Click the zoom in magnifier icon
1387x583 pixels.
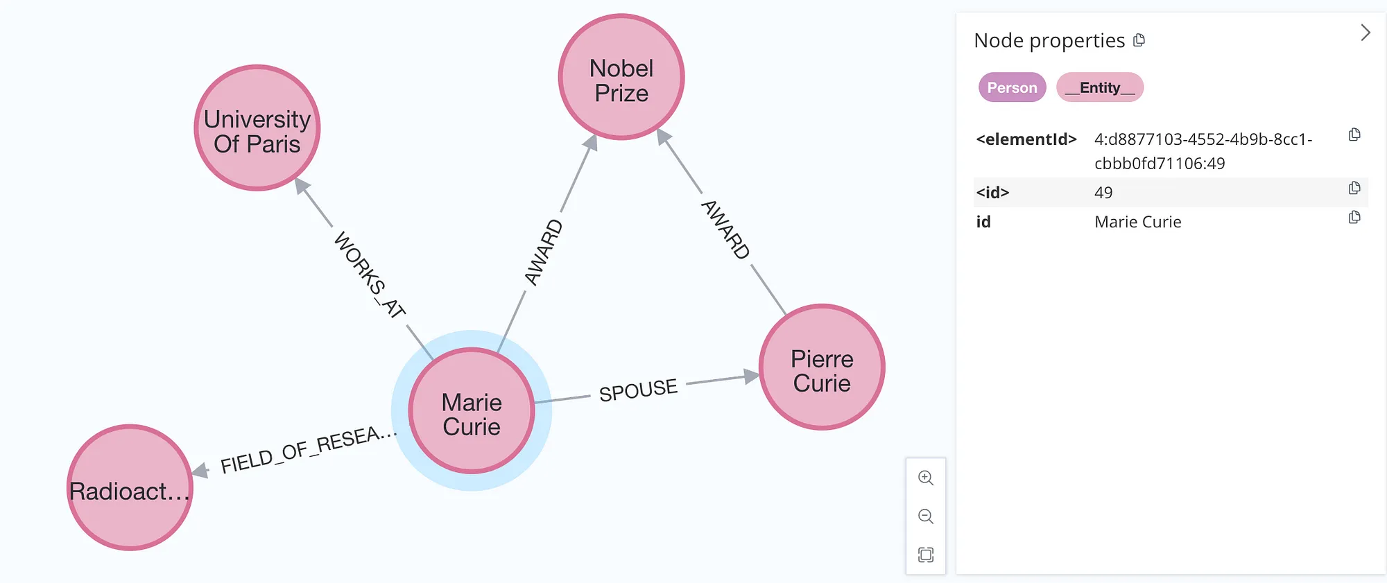926,478
